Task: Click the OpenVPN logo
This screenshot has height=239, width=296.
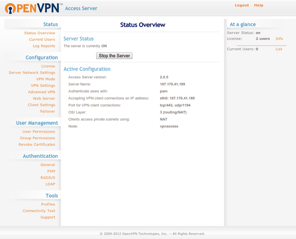Action: click(x=34, y=8)
